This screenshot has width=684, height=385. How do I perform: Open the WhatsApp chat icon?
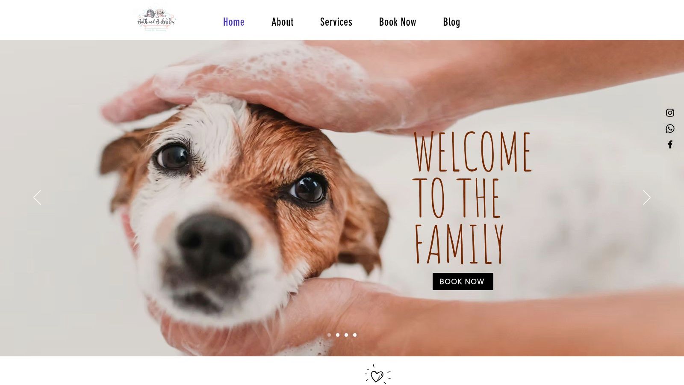coord(670,129)
